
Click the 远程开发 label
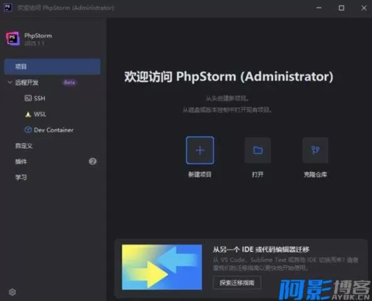click(26, 83)
